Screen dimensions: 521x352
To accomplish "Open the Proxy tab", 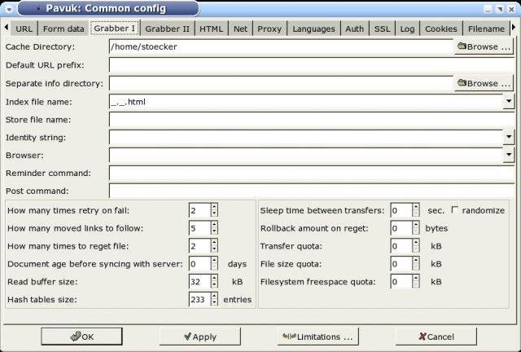I will point(269,29).
